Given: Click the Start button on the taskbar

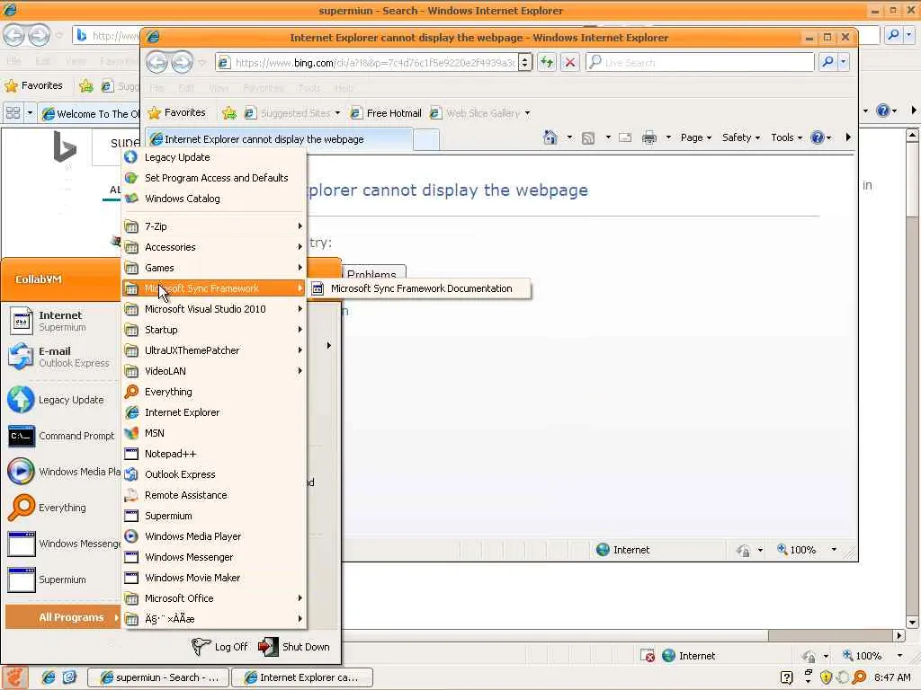Looking at the screenshot, I should click(x=14, y=677).
